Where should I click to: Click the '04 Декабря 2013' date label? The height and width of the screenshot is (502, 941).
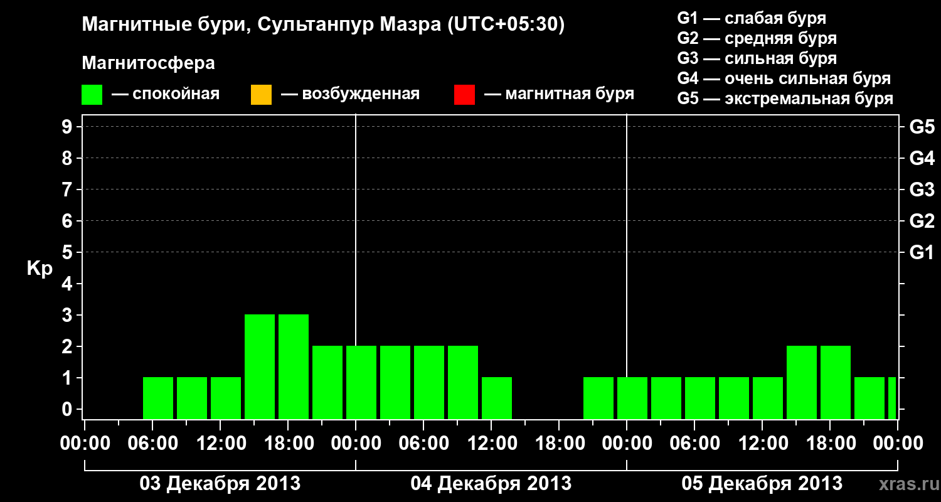(x=491, y=484)
